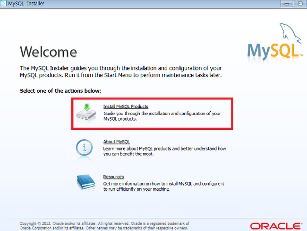Screen dimensions: 307x231
Task: Minimize the MySQL Installer window
Action: [287, 3]
